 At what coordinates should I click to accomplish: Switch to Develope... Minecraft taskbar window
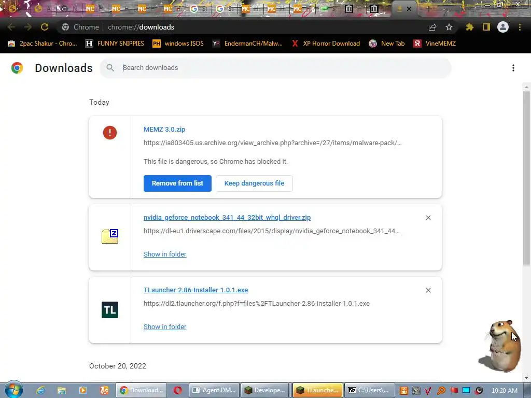pyautogui.click(x=266, y=390)
